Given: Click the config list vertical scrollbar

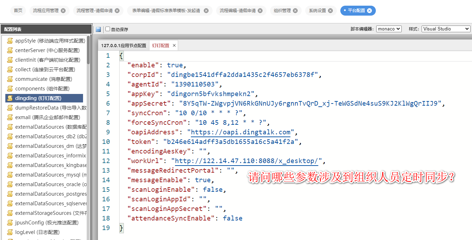Looking at the screenshot, I should click(x=88, y=50).
